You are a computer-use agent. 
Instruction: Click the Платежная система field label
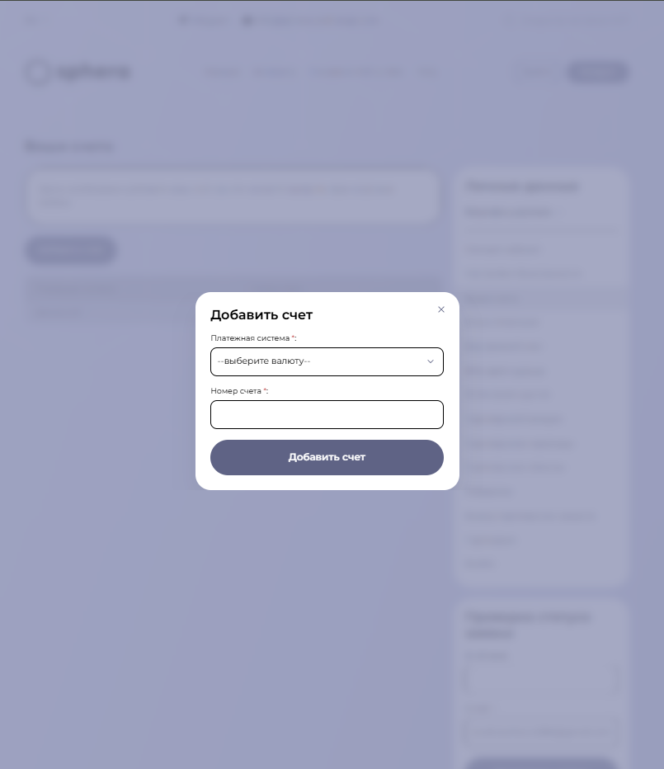tap(250, 338)
